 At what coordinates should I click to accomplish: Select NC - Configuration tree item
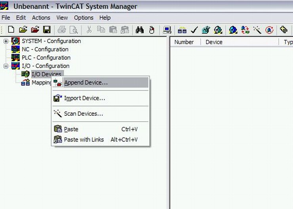45,49
